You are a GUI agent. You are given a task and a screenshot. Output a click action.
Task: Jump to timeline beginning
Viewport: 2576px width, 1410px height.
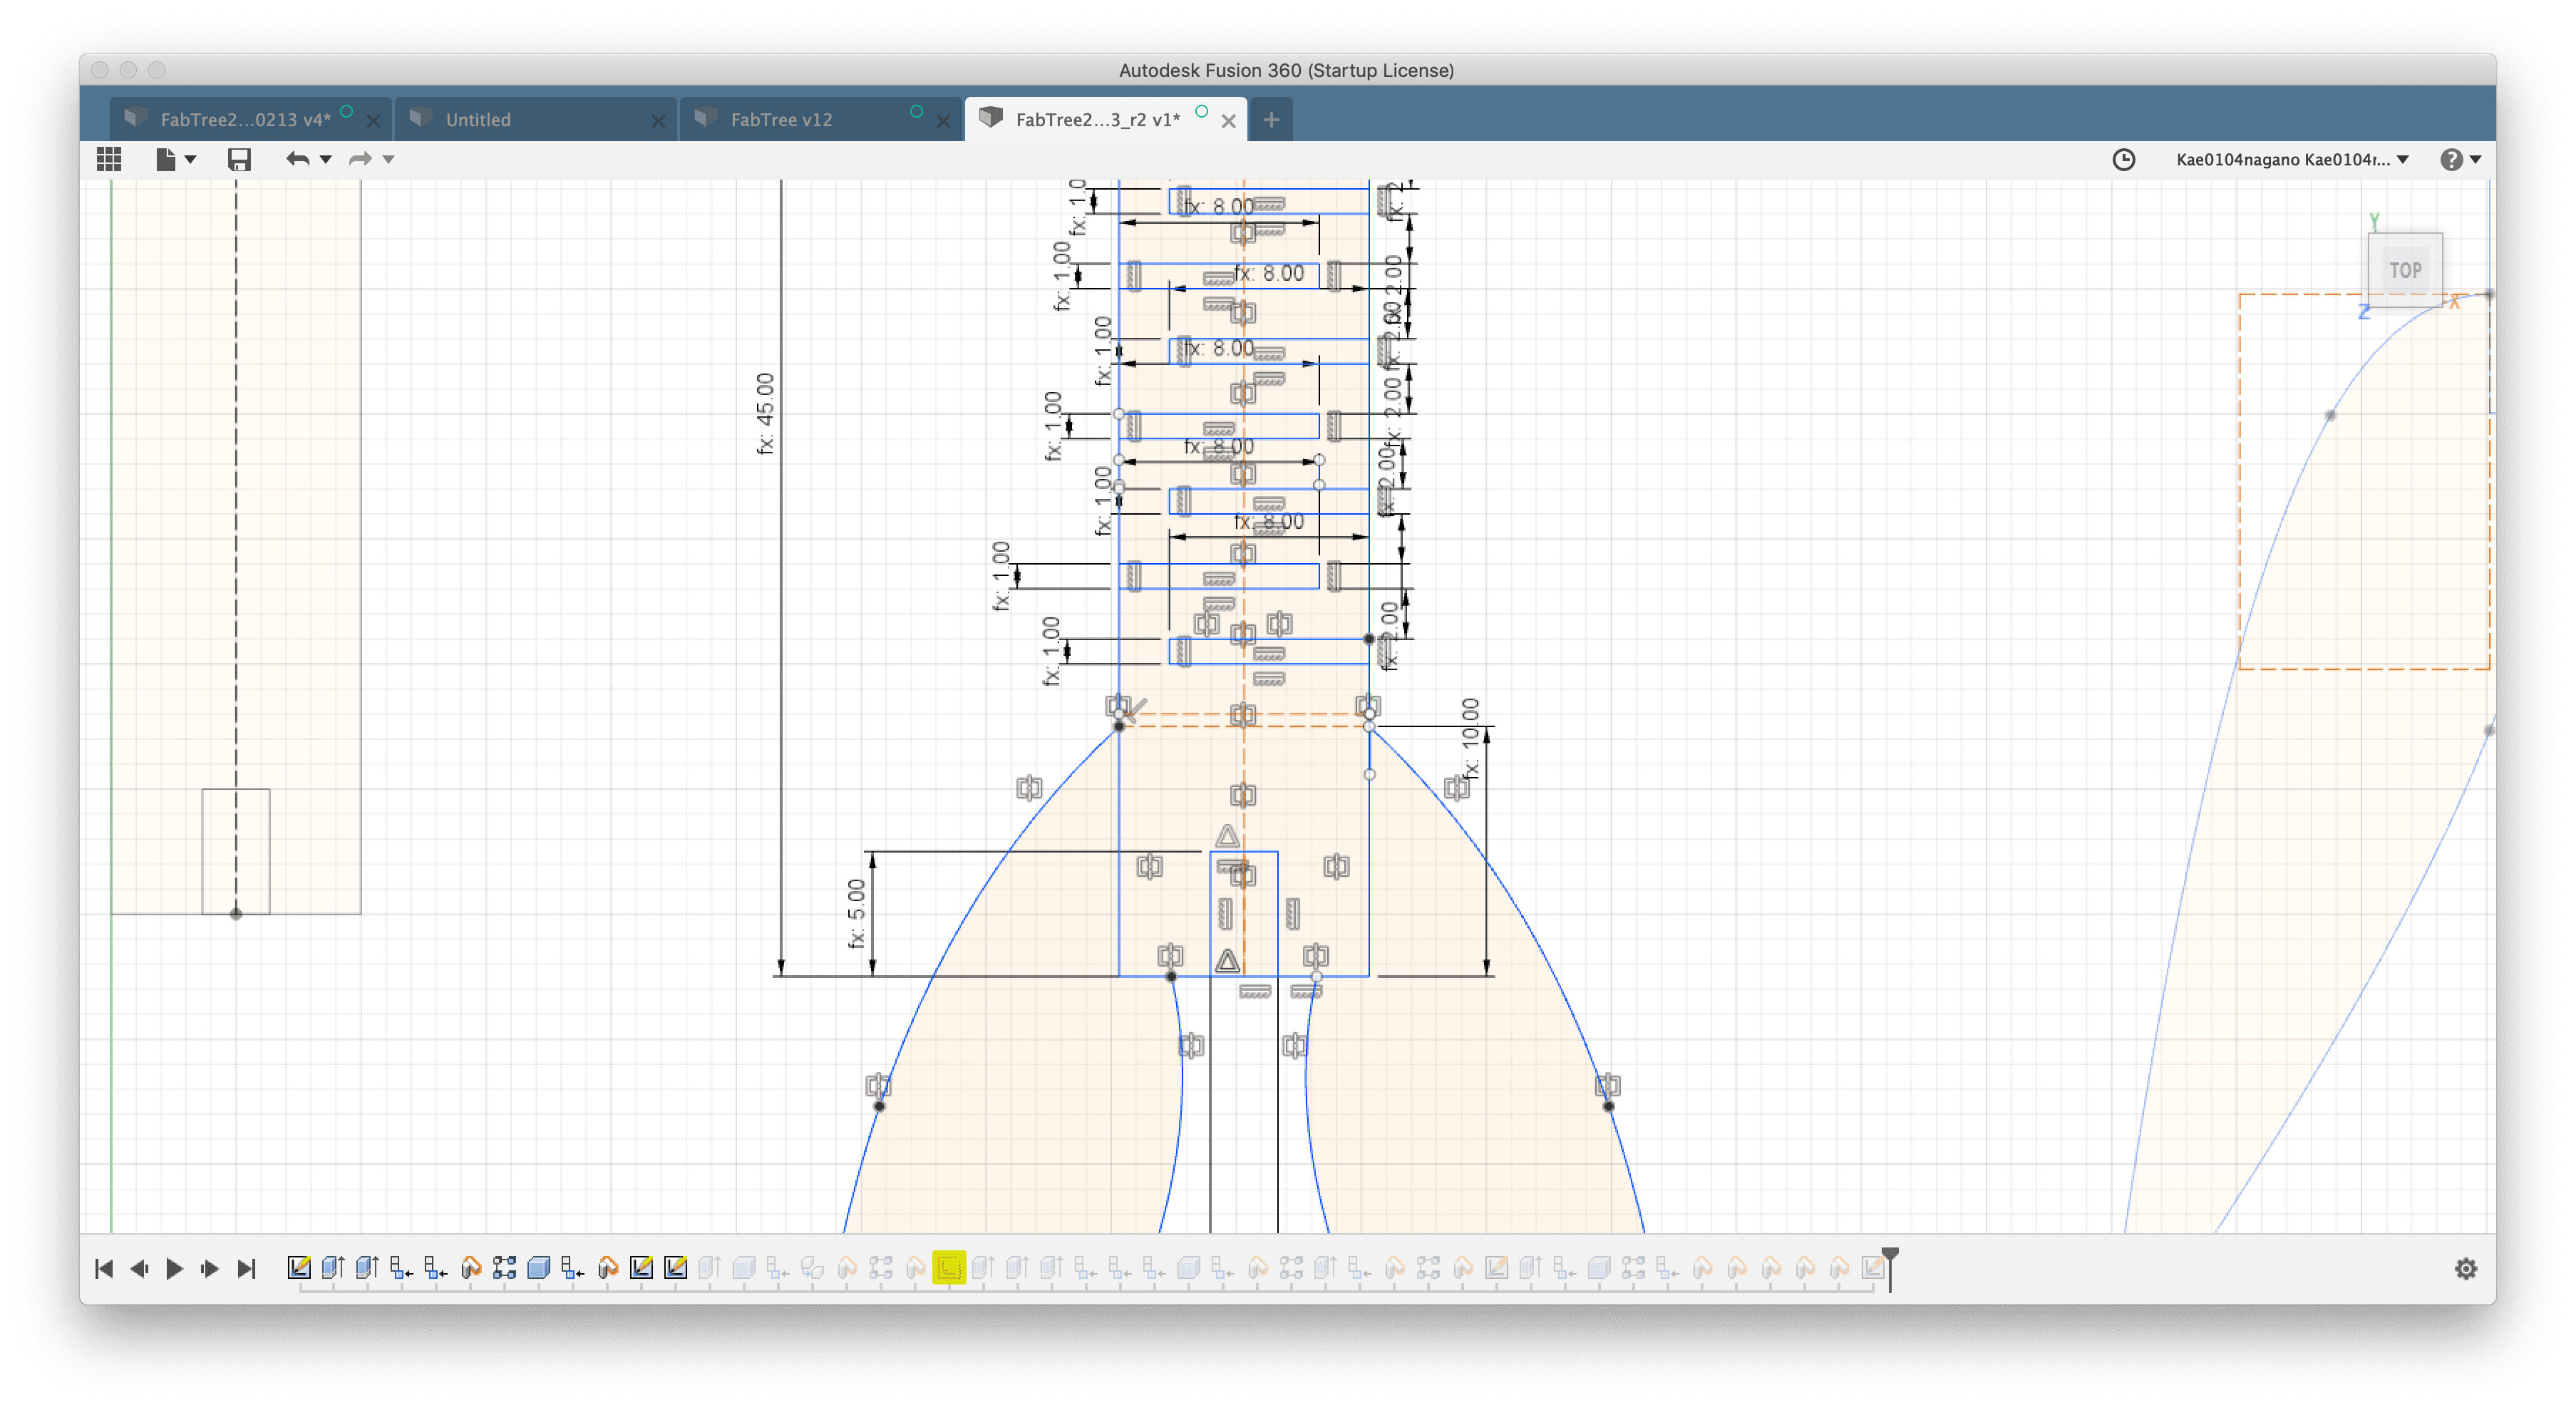pos(103,1268)
